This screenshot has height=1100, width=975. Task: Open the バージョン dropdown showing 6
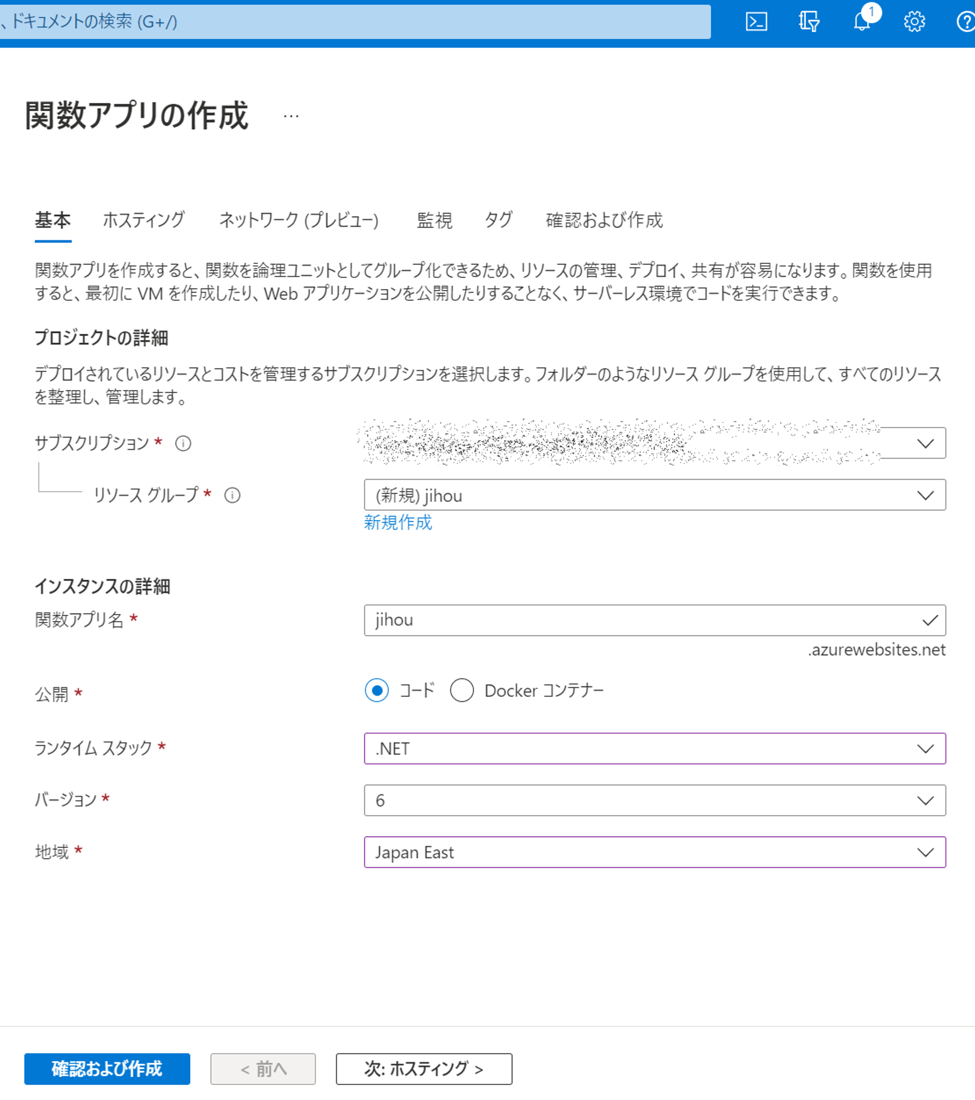[x=655, y=800]
